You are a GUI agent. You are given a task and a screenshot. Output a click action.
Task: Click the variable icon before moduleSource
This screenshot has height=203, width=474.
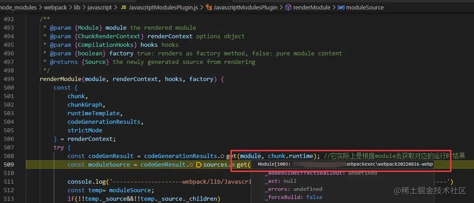pos(341,7)
